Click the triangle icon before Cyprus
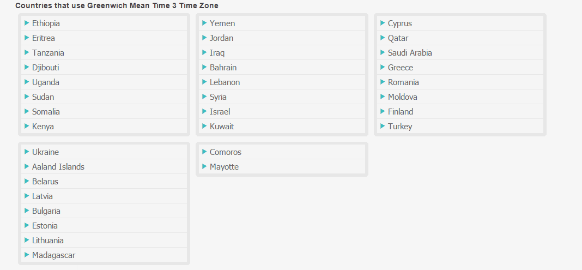This screenshot has width=582, height=270. [383, 23]
